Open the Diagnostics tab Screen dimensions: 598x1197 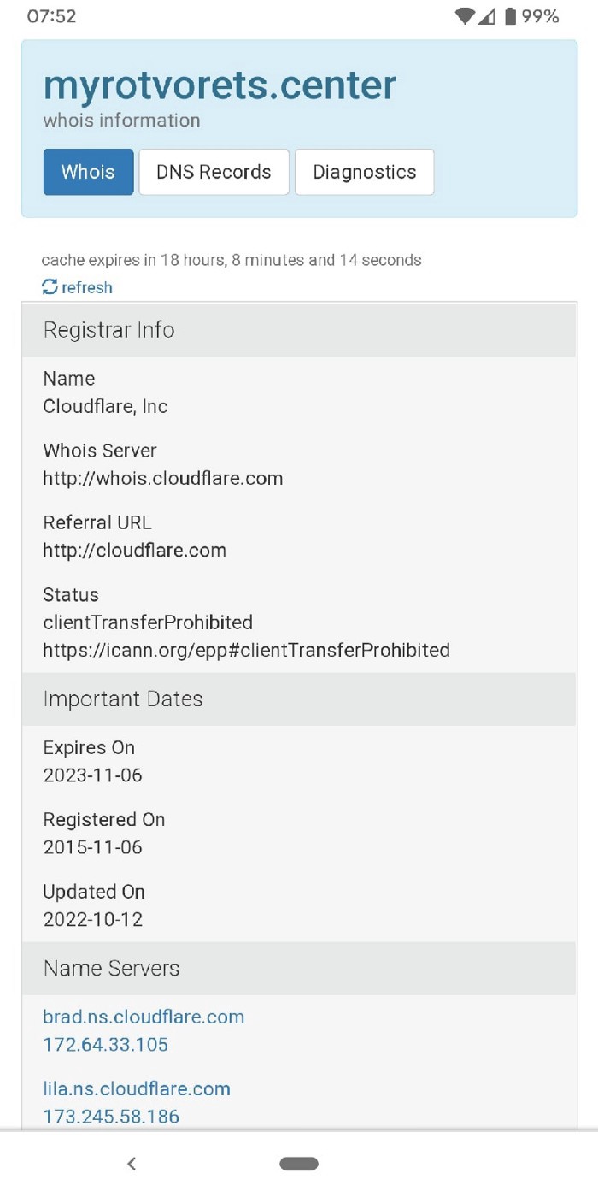365,172
